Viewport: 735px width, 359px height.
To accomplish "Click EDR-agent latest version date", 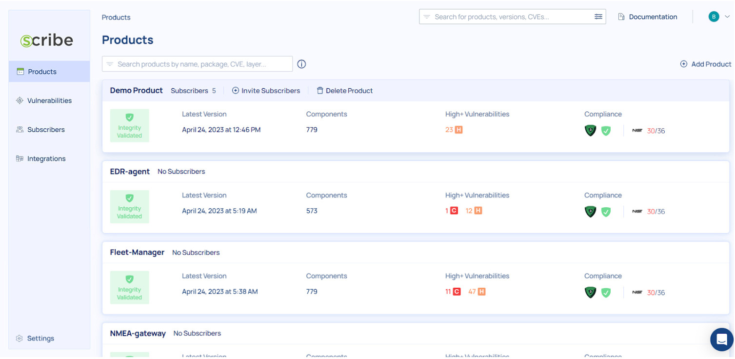I will 219,211.
